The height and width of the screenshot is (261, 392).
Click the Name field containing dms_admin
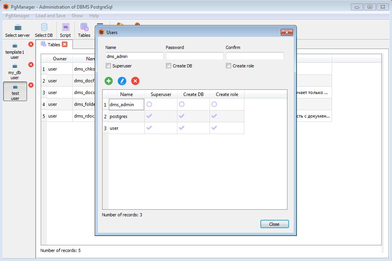coord(134,56)
